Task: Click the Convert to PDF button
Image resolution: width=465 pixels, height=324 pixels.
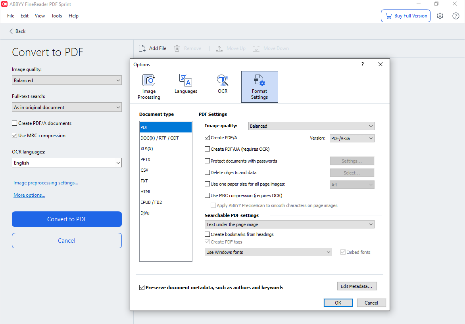Action: pos(67,219)
